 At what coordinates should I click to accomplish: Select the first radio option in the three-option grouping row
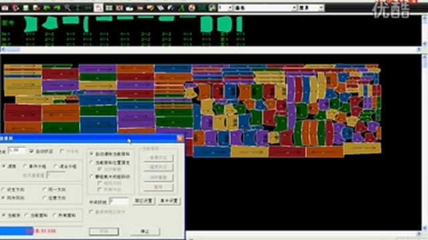4,166
